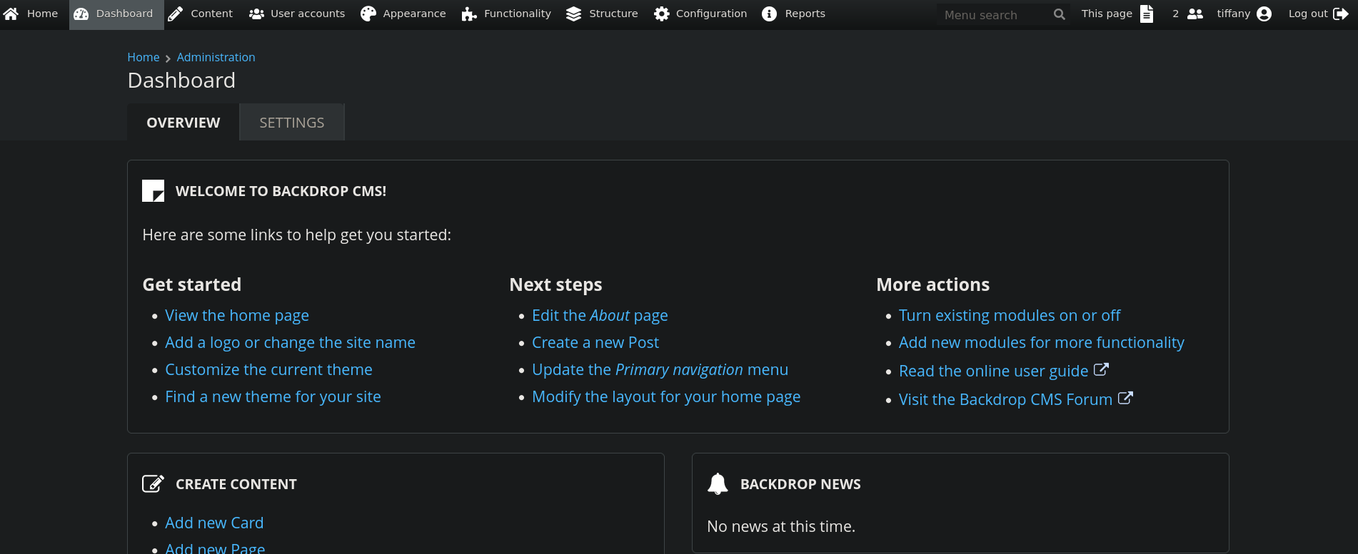Open the Configuration menu
Image resolution: width=1358 pixels, height=554 pixels.
(x=700, y=14)
